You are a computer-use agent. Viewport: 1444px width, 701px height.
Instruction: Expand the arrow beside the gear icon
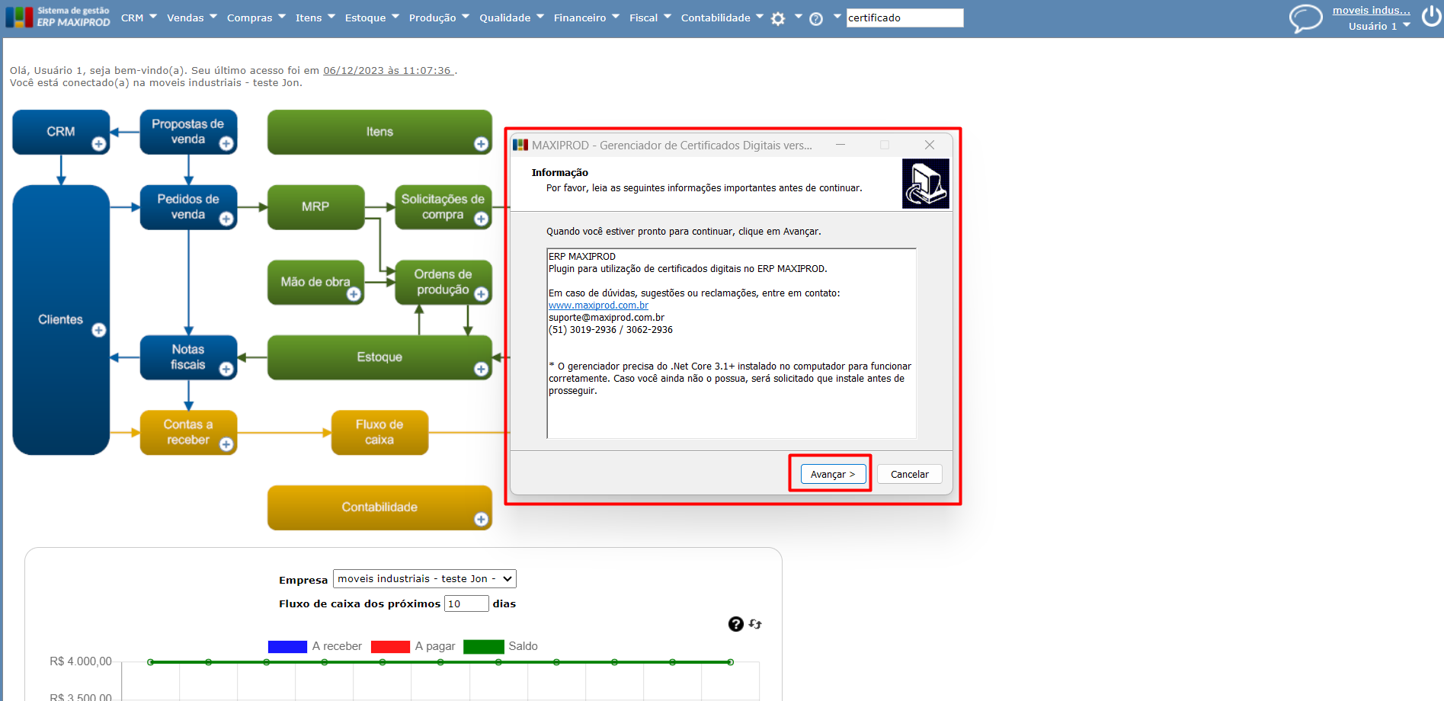click(x=798, y=16)
